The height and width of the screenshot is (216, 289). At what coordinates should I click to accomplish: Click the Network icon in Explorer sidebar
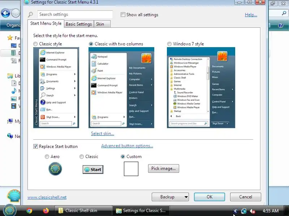tap(10, 136)
